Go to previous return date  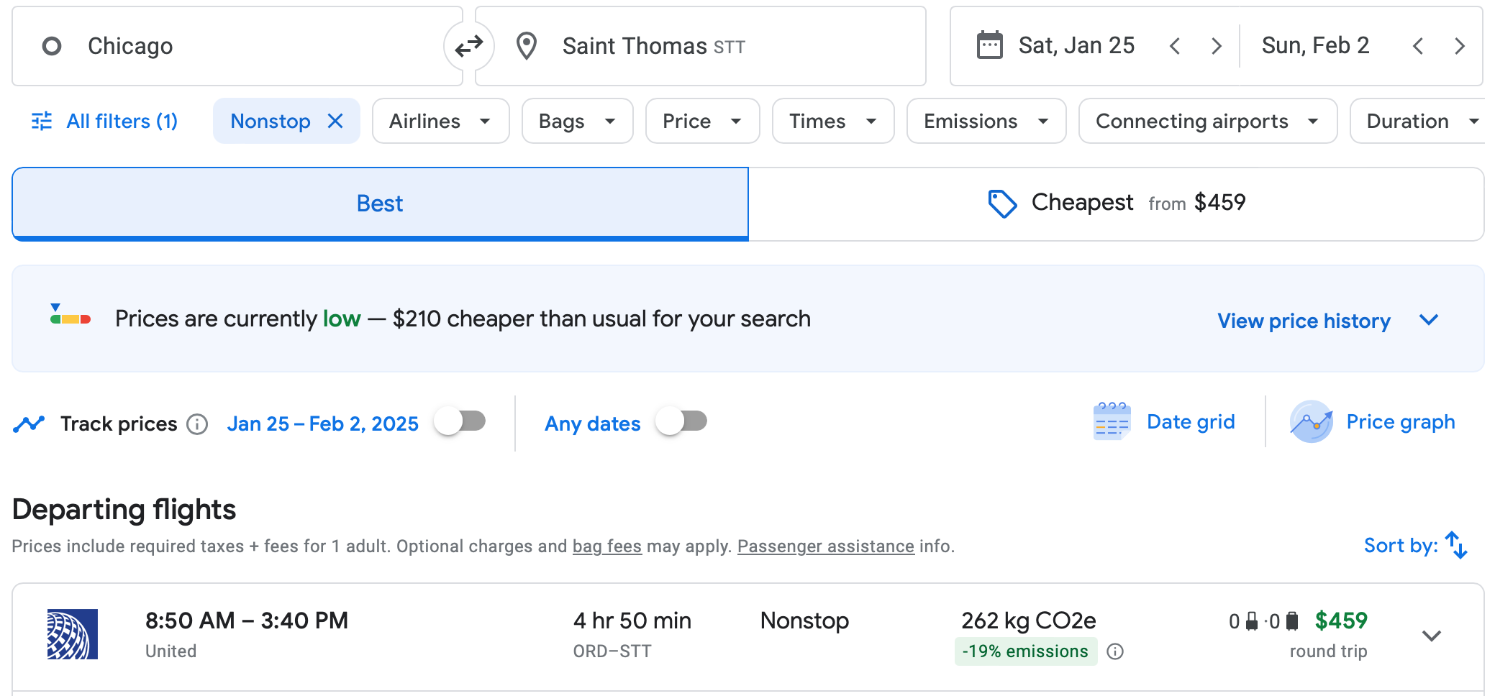[1418, 46]
